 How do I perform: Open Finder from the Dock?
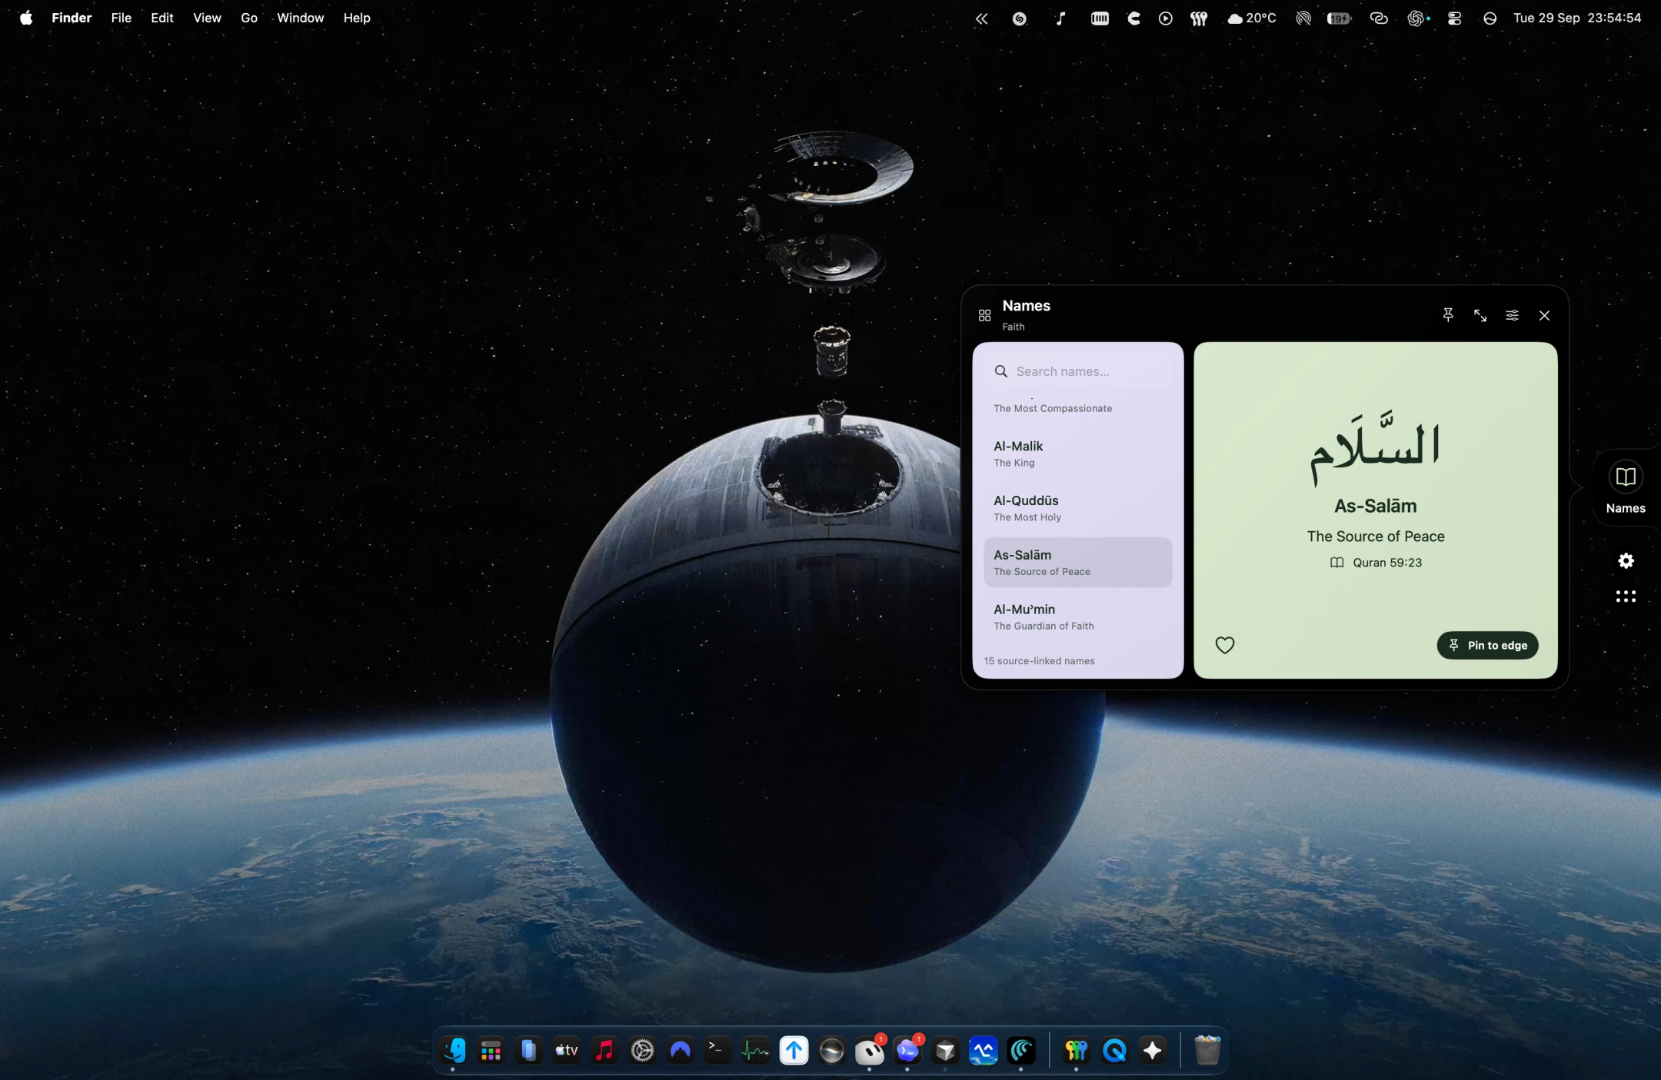pyautogui.click(x=453, y=1050)
